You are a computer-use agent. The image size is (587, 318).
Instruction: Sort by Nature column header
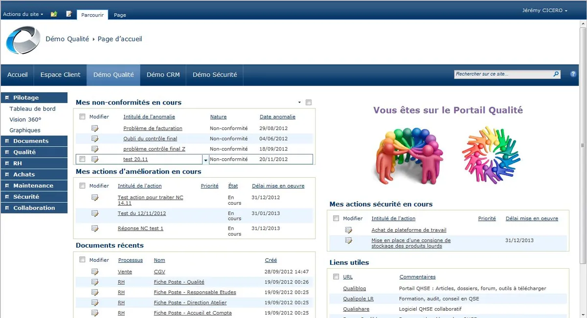(x=218, y=117)
